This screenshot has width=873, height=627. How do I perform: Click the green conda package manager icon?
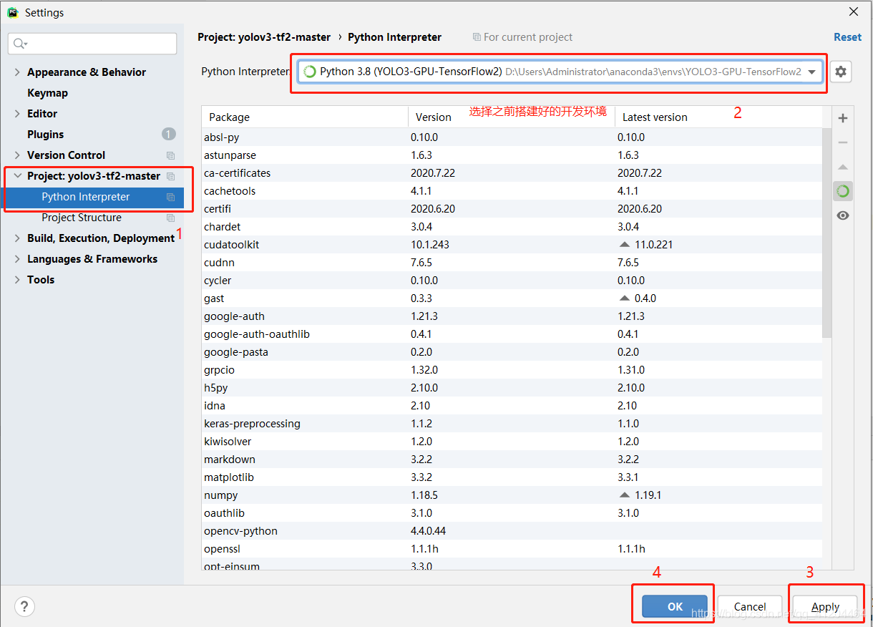[x=843, y=191]
